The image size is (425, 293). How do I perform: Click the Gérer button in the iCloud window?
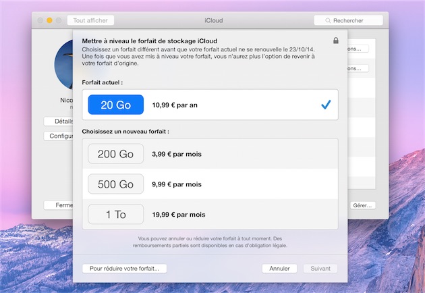point(362,205)
